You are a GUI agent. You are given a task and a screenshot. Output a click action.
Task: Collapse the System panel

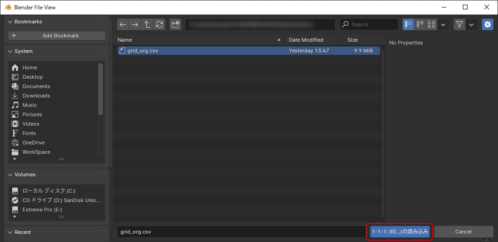[9, 51]
